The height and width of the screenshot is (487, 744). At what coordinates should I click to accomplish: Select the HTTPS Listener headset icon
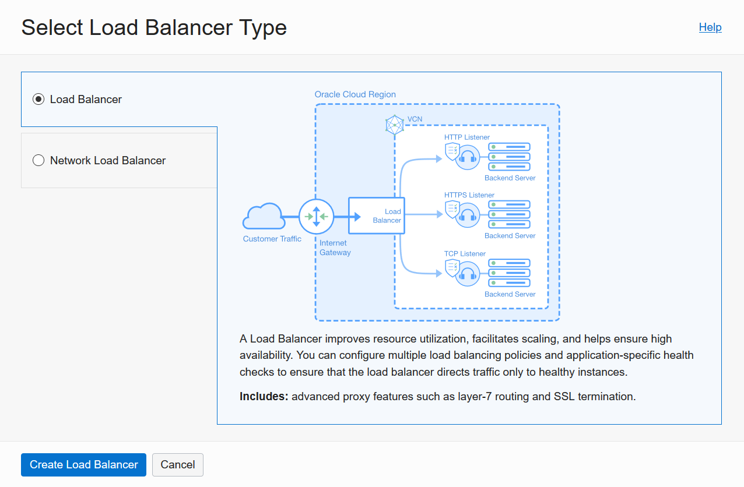(466, 215)
